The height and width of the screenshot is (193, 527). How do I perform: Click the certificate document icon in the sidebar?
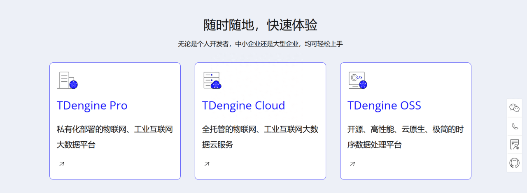pyautogui.click(x=514, y=145)
